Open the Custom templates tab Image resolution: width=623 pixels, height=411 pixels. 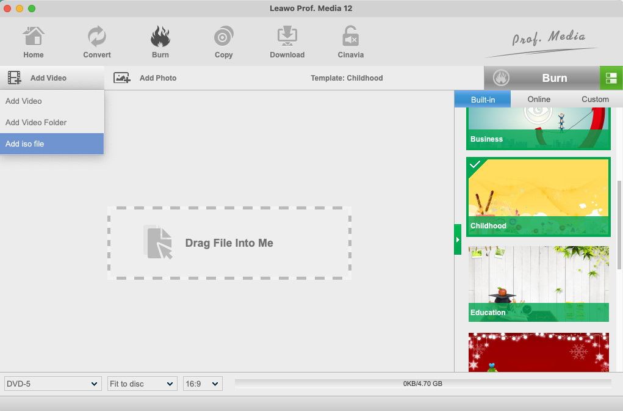[595, 99]
